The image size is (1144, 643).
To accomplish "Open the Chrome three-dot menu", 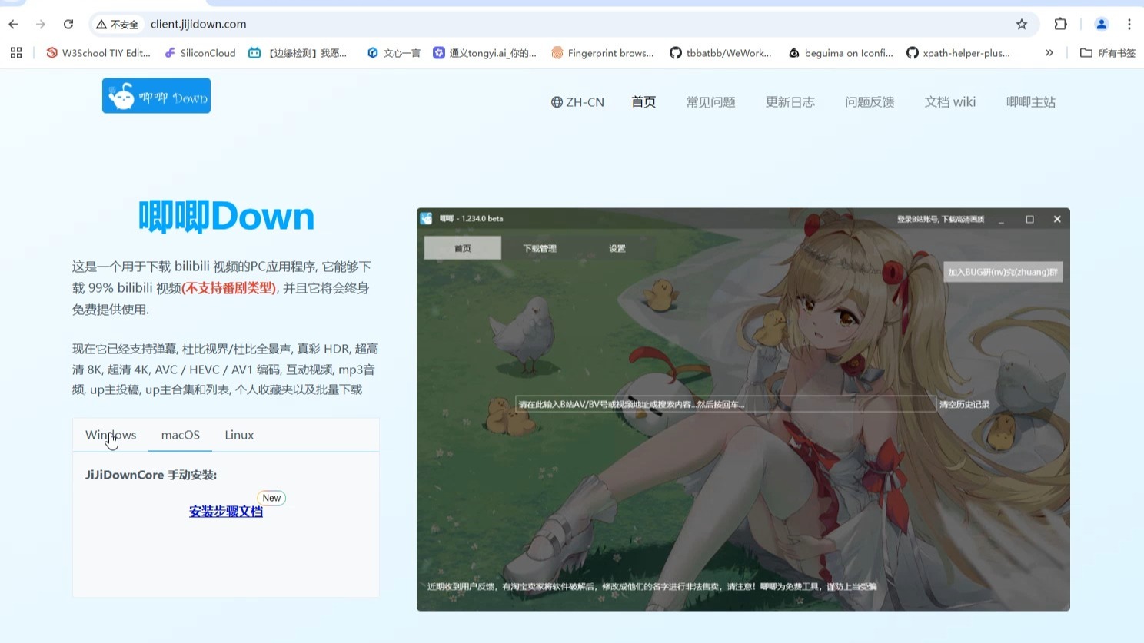I will 1128,24.
